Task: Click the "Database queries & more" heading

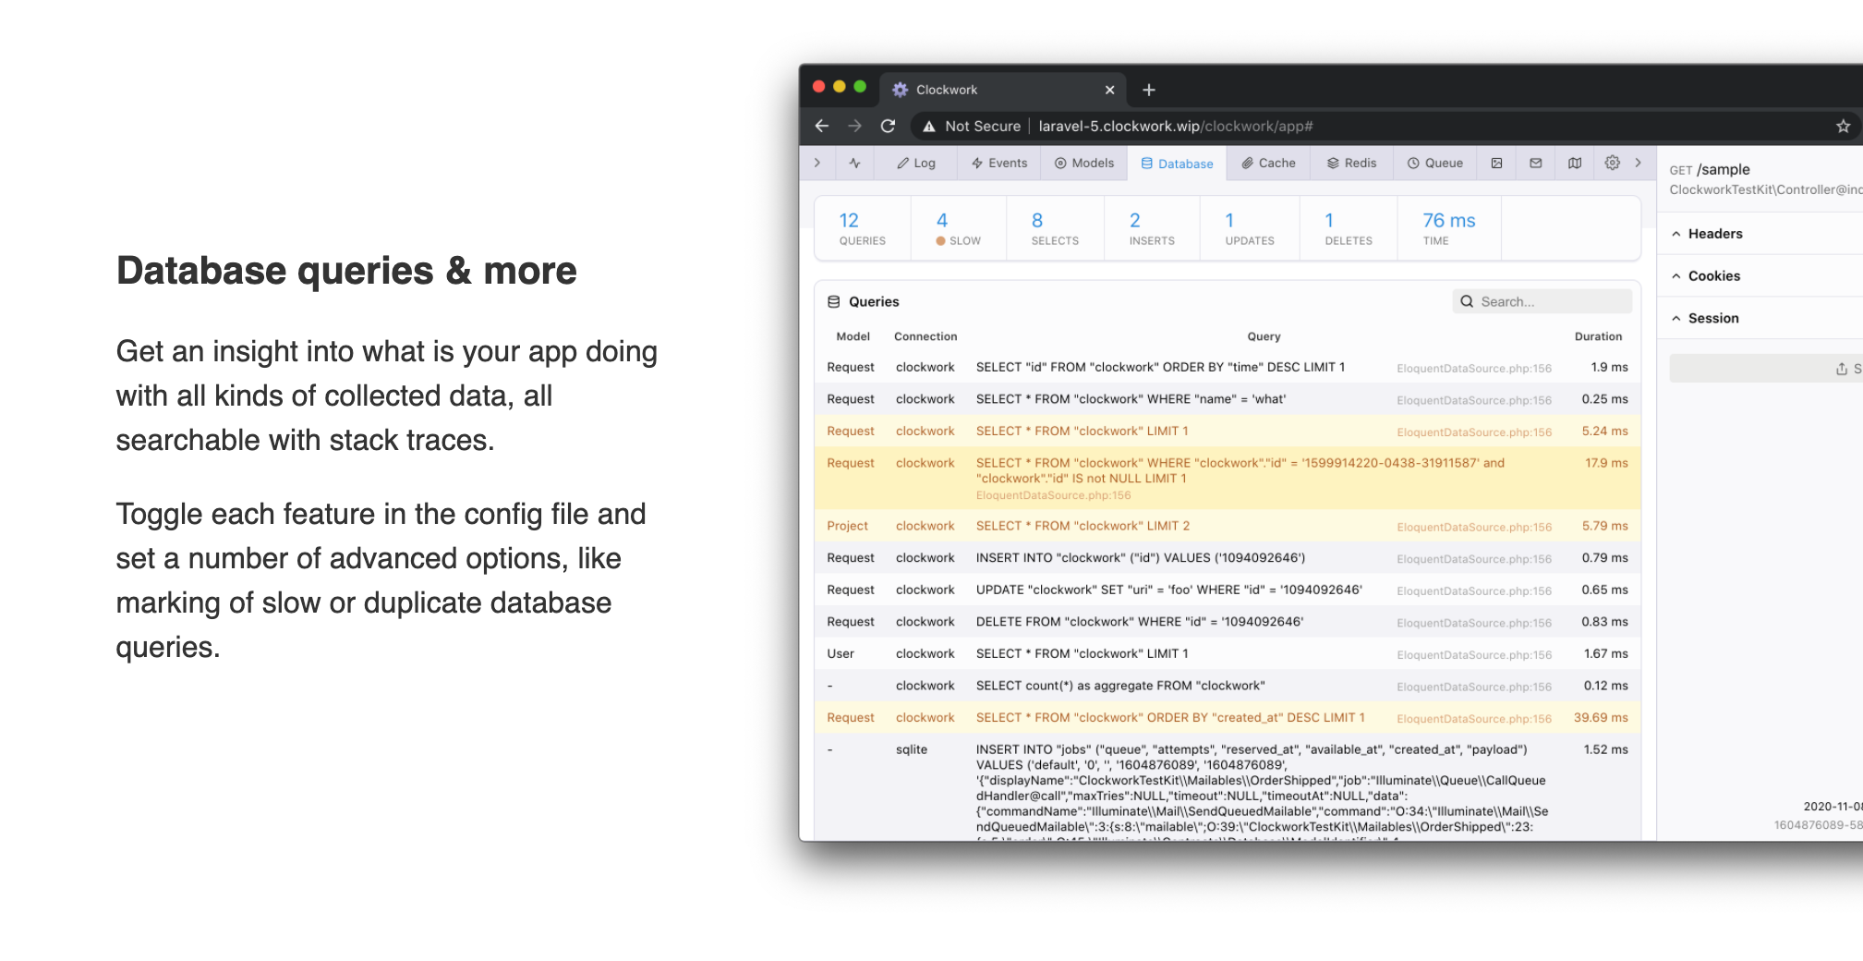Action: click(346, 271)
